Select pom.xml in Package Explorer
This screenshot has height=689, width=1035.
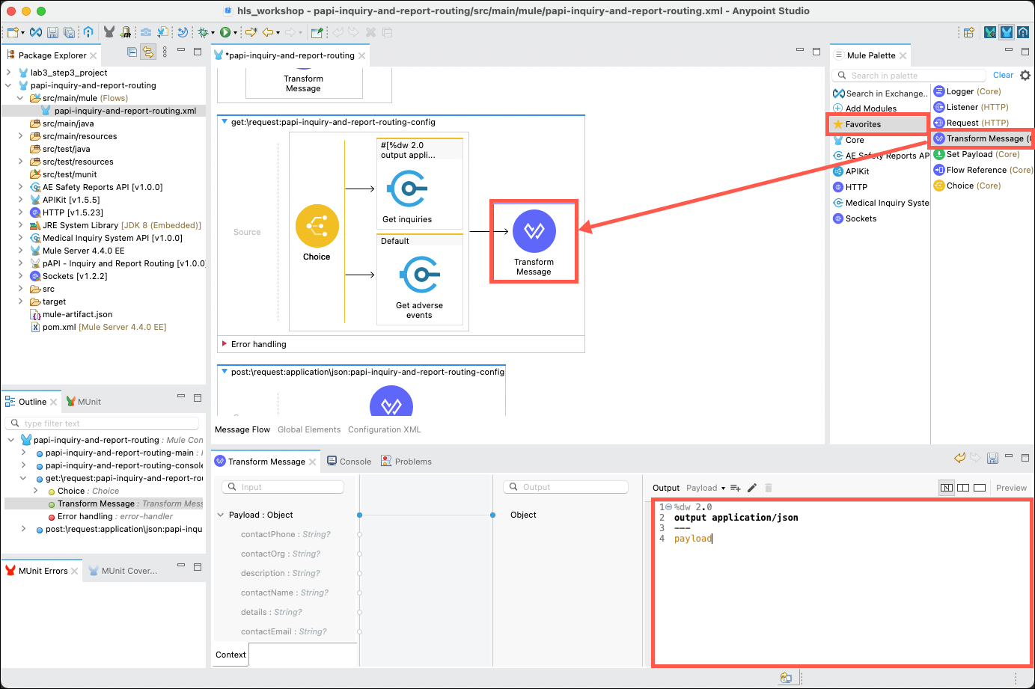pos(98,327)
